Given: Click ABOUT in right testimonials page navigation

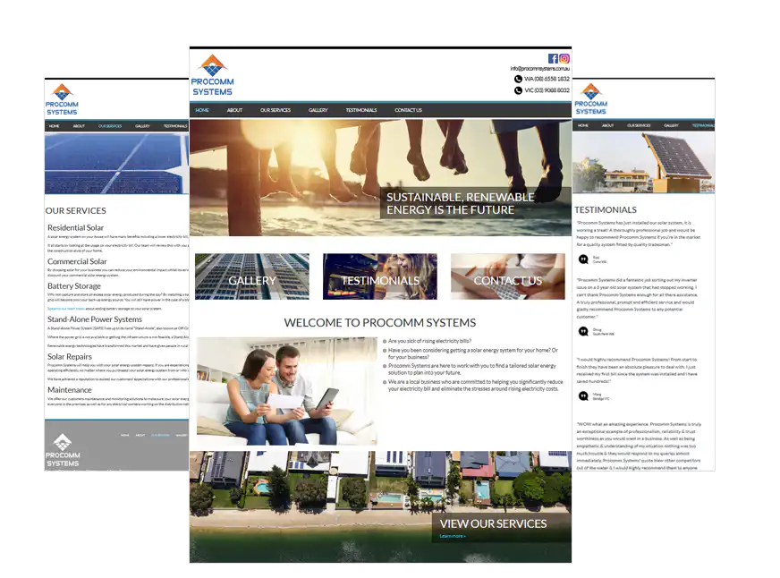Looking at the screenshot, I should click(608, 126).
